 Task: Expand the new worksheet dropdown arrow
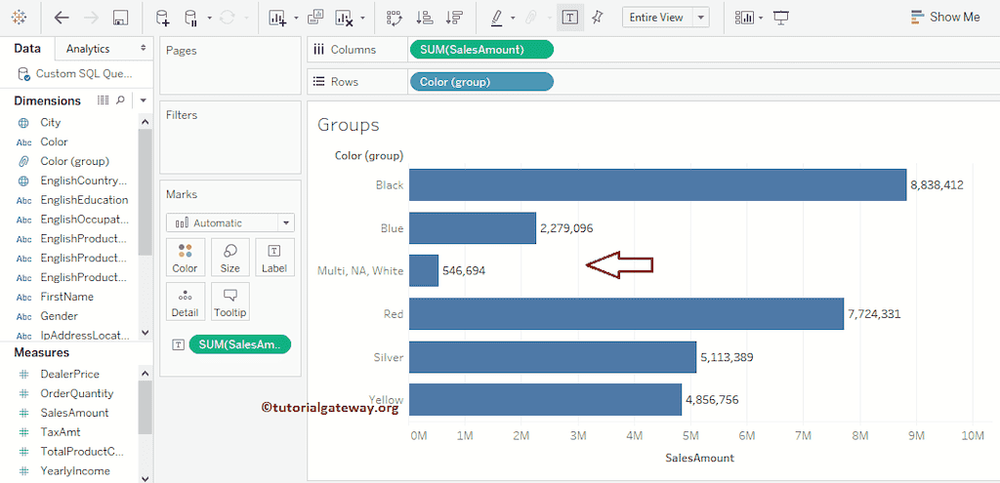296,18
